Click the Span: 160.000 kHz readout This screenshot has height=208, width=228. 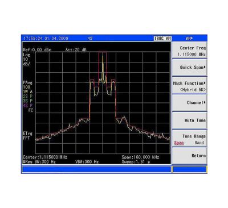coord(140,157)
